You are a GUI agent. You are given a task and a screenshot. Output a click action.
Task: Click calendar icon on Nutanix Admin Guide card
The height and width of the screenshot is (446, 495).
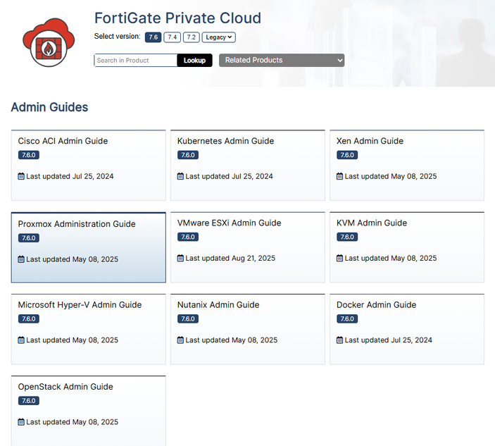(181, 340)
